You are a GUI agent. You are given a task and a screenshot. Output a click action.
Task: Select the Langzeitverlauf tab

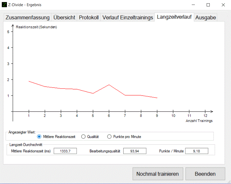(174, 17)
